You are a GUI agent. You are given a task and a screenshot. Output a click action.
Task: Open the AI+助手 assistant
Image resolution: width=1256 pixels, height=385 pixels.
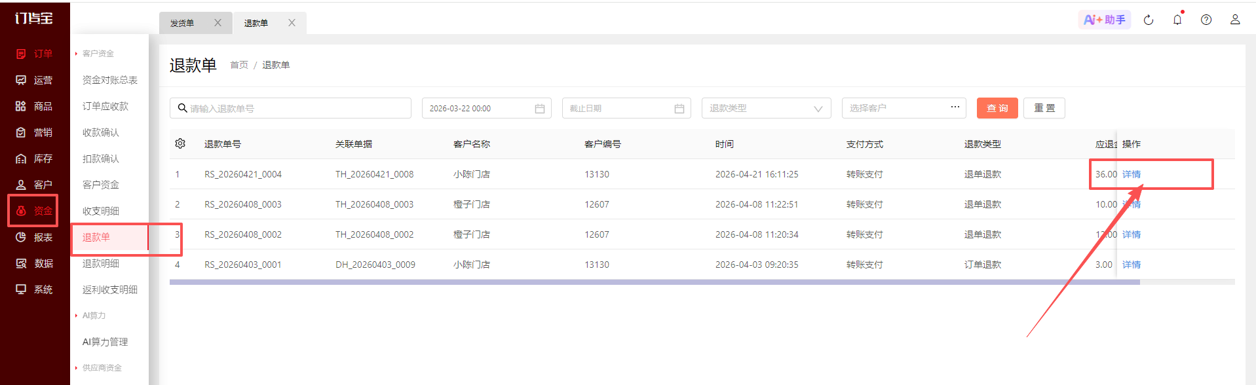pyautogui.click(x=1105, y=20)
